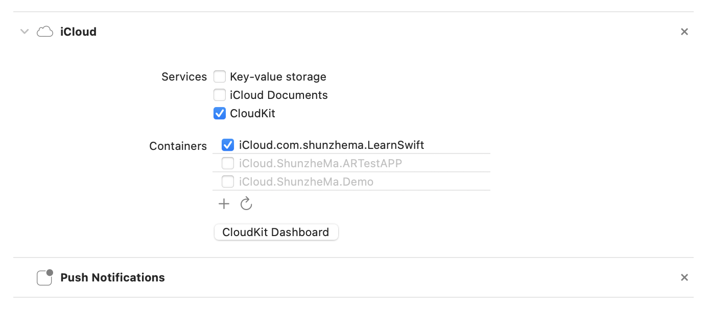Uncheck iCloud.com.shunzhema.LearnSwift container
The height and width of the screenshot is (310, 708).
[228, 145]
